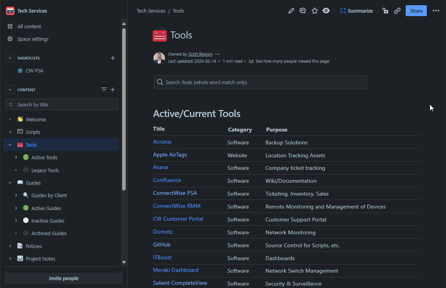
Task: Open Legacy Tools page
Action: (x=45, y=170)
